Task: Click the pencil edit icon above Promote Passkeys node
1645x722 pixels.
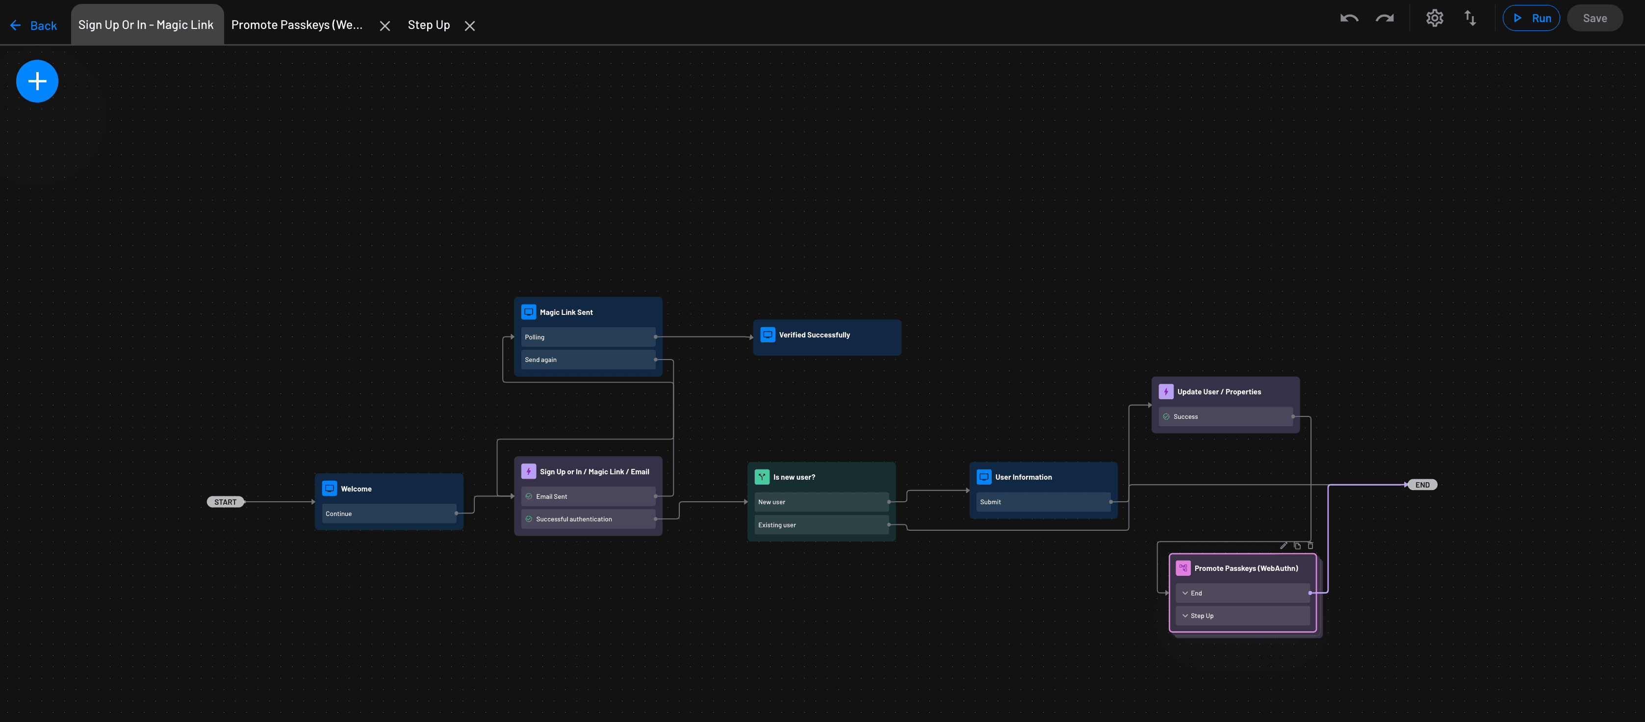Action: coord(1284,546)
